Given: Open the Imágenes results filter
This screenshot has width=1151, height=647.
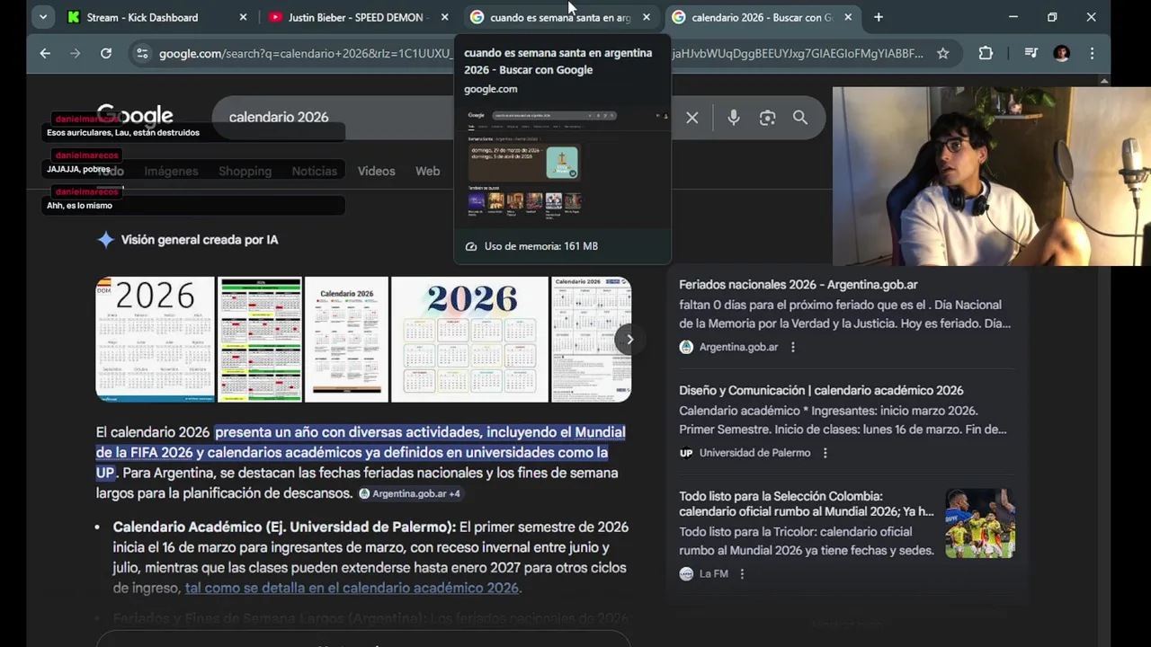Looking at the screenshot, I should [171, 171].
